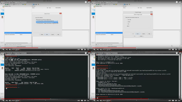Viewport: 182px width, 102px height.
Task: Play the video showing Select Image Type
Action: click(94, 50)
